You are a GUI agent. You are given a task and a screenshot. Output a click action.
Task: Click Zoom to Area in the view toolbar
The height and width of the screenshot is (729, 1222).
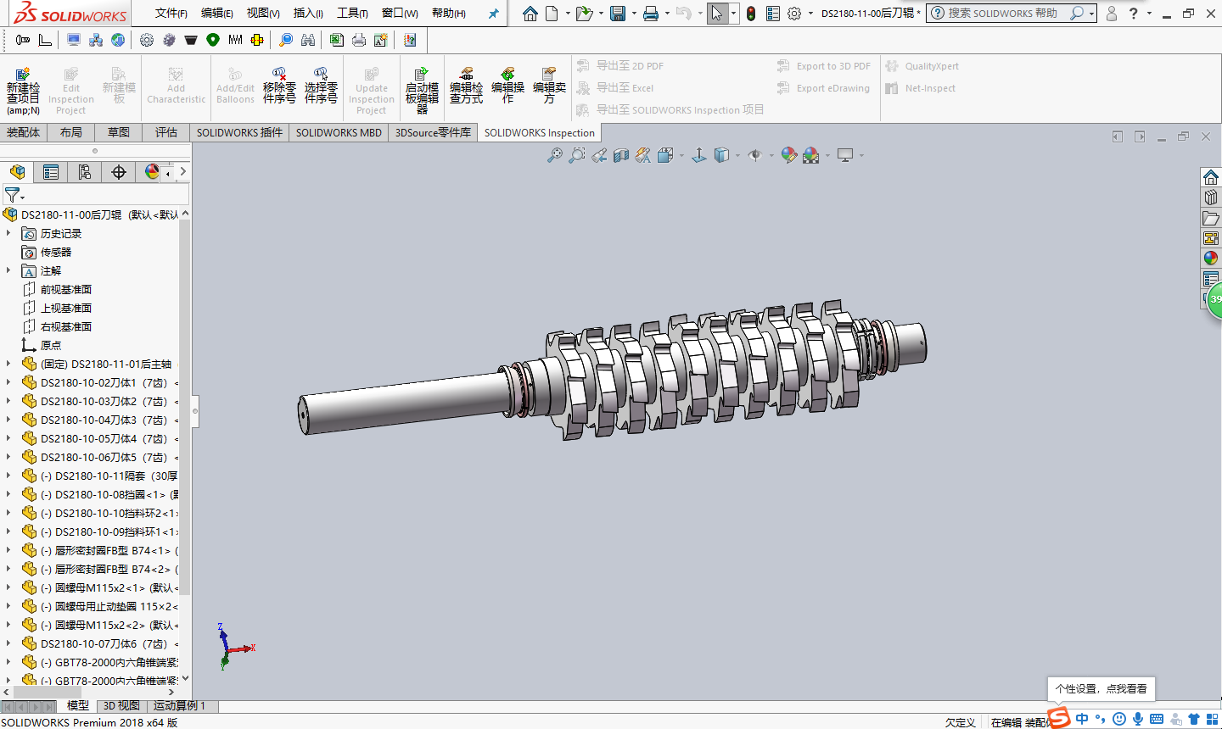click(x=577, y=155)
